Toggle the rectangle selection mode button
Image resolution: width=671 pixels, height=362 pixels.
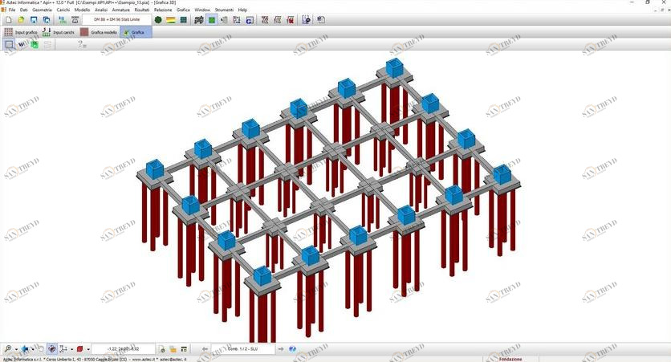point(10,45)
